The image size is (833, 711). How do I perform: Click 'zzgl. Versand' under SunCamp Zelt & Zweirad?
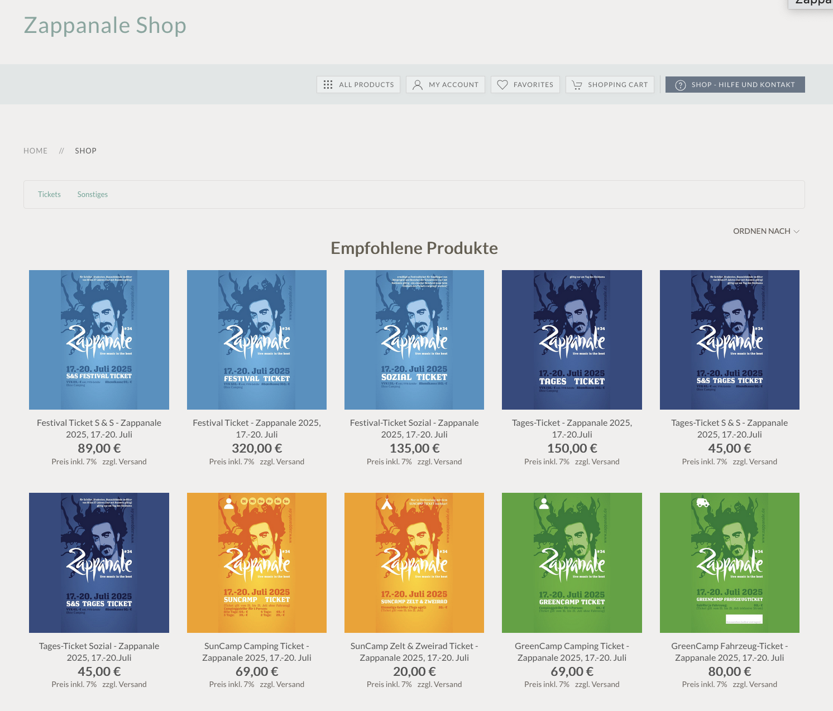coord(439,684)
